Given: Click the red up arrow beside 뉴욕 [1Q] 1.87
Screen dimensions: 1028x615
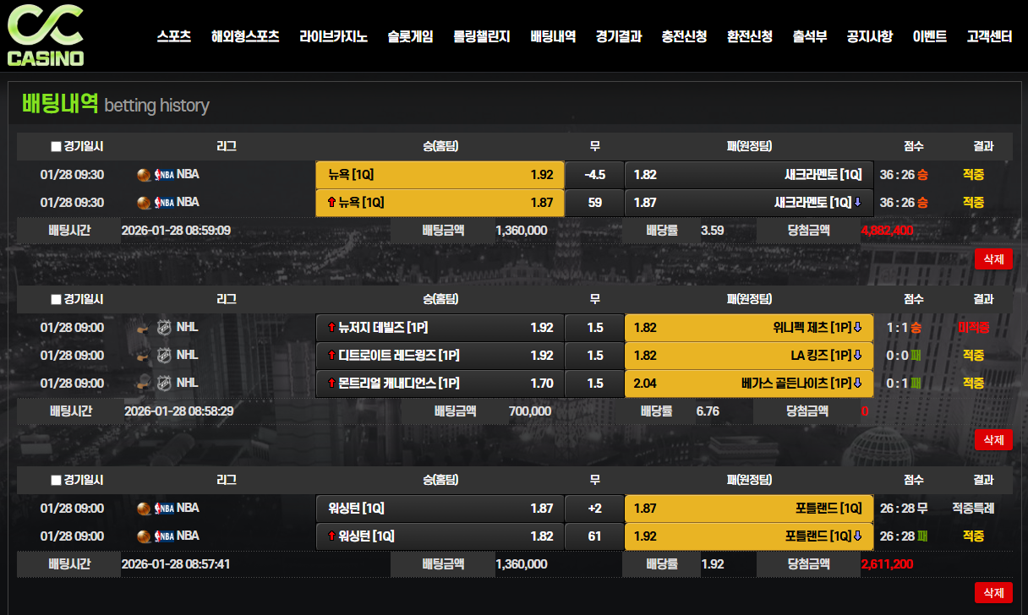Looking at the screenshot, I should pos(331,203).
